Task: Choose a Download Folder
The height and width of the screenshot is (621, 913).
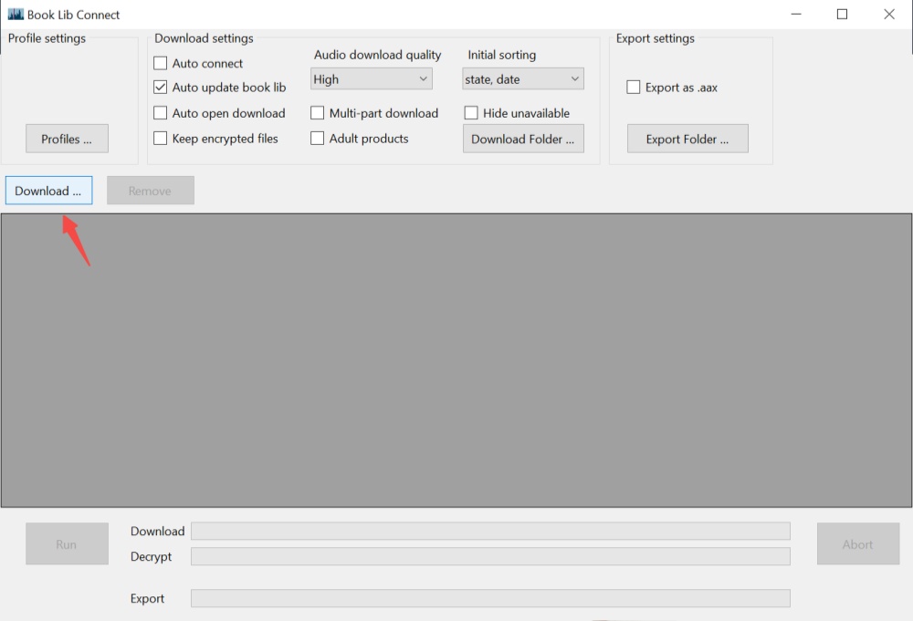Action: 523,139
